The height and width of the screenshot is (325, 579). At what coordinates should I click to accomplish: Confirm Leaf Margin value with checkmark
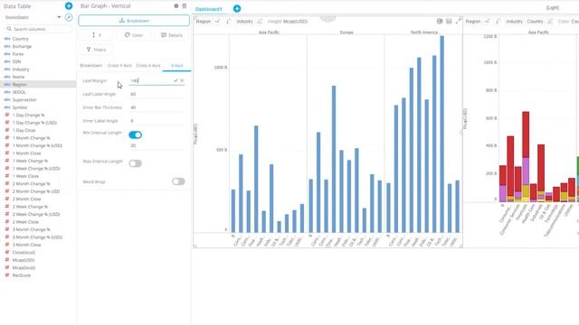click(176, 80)
